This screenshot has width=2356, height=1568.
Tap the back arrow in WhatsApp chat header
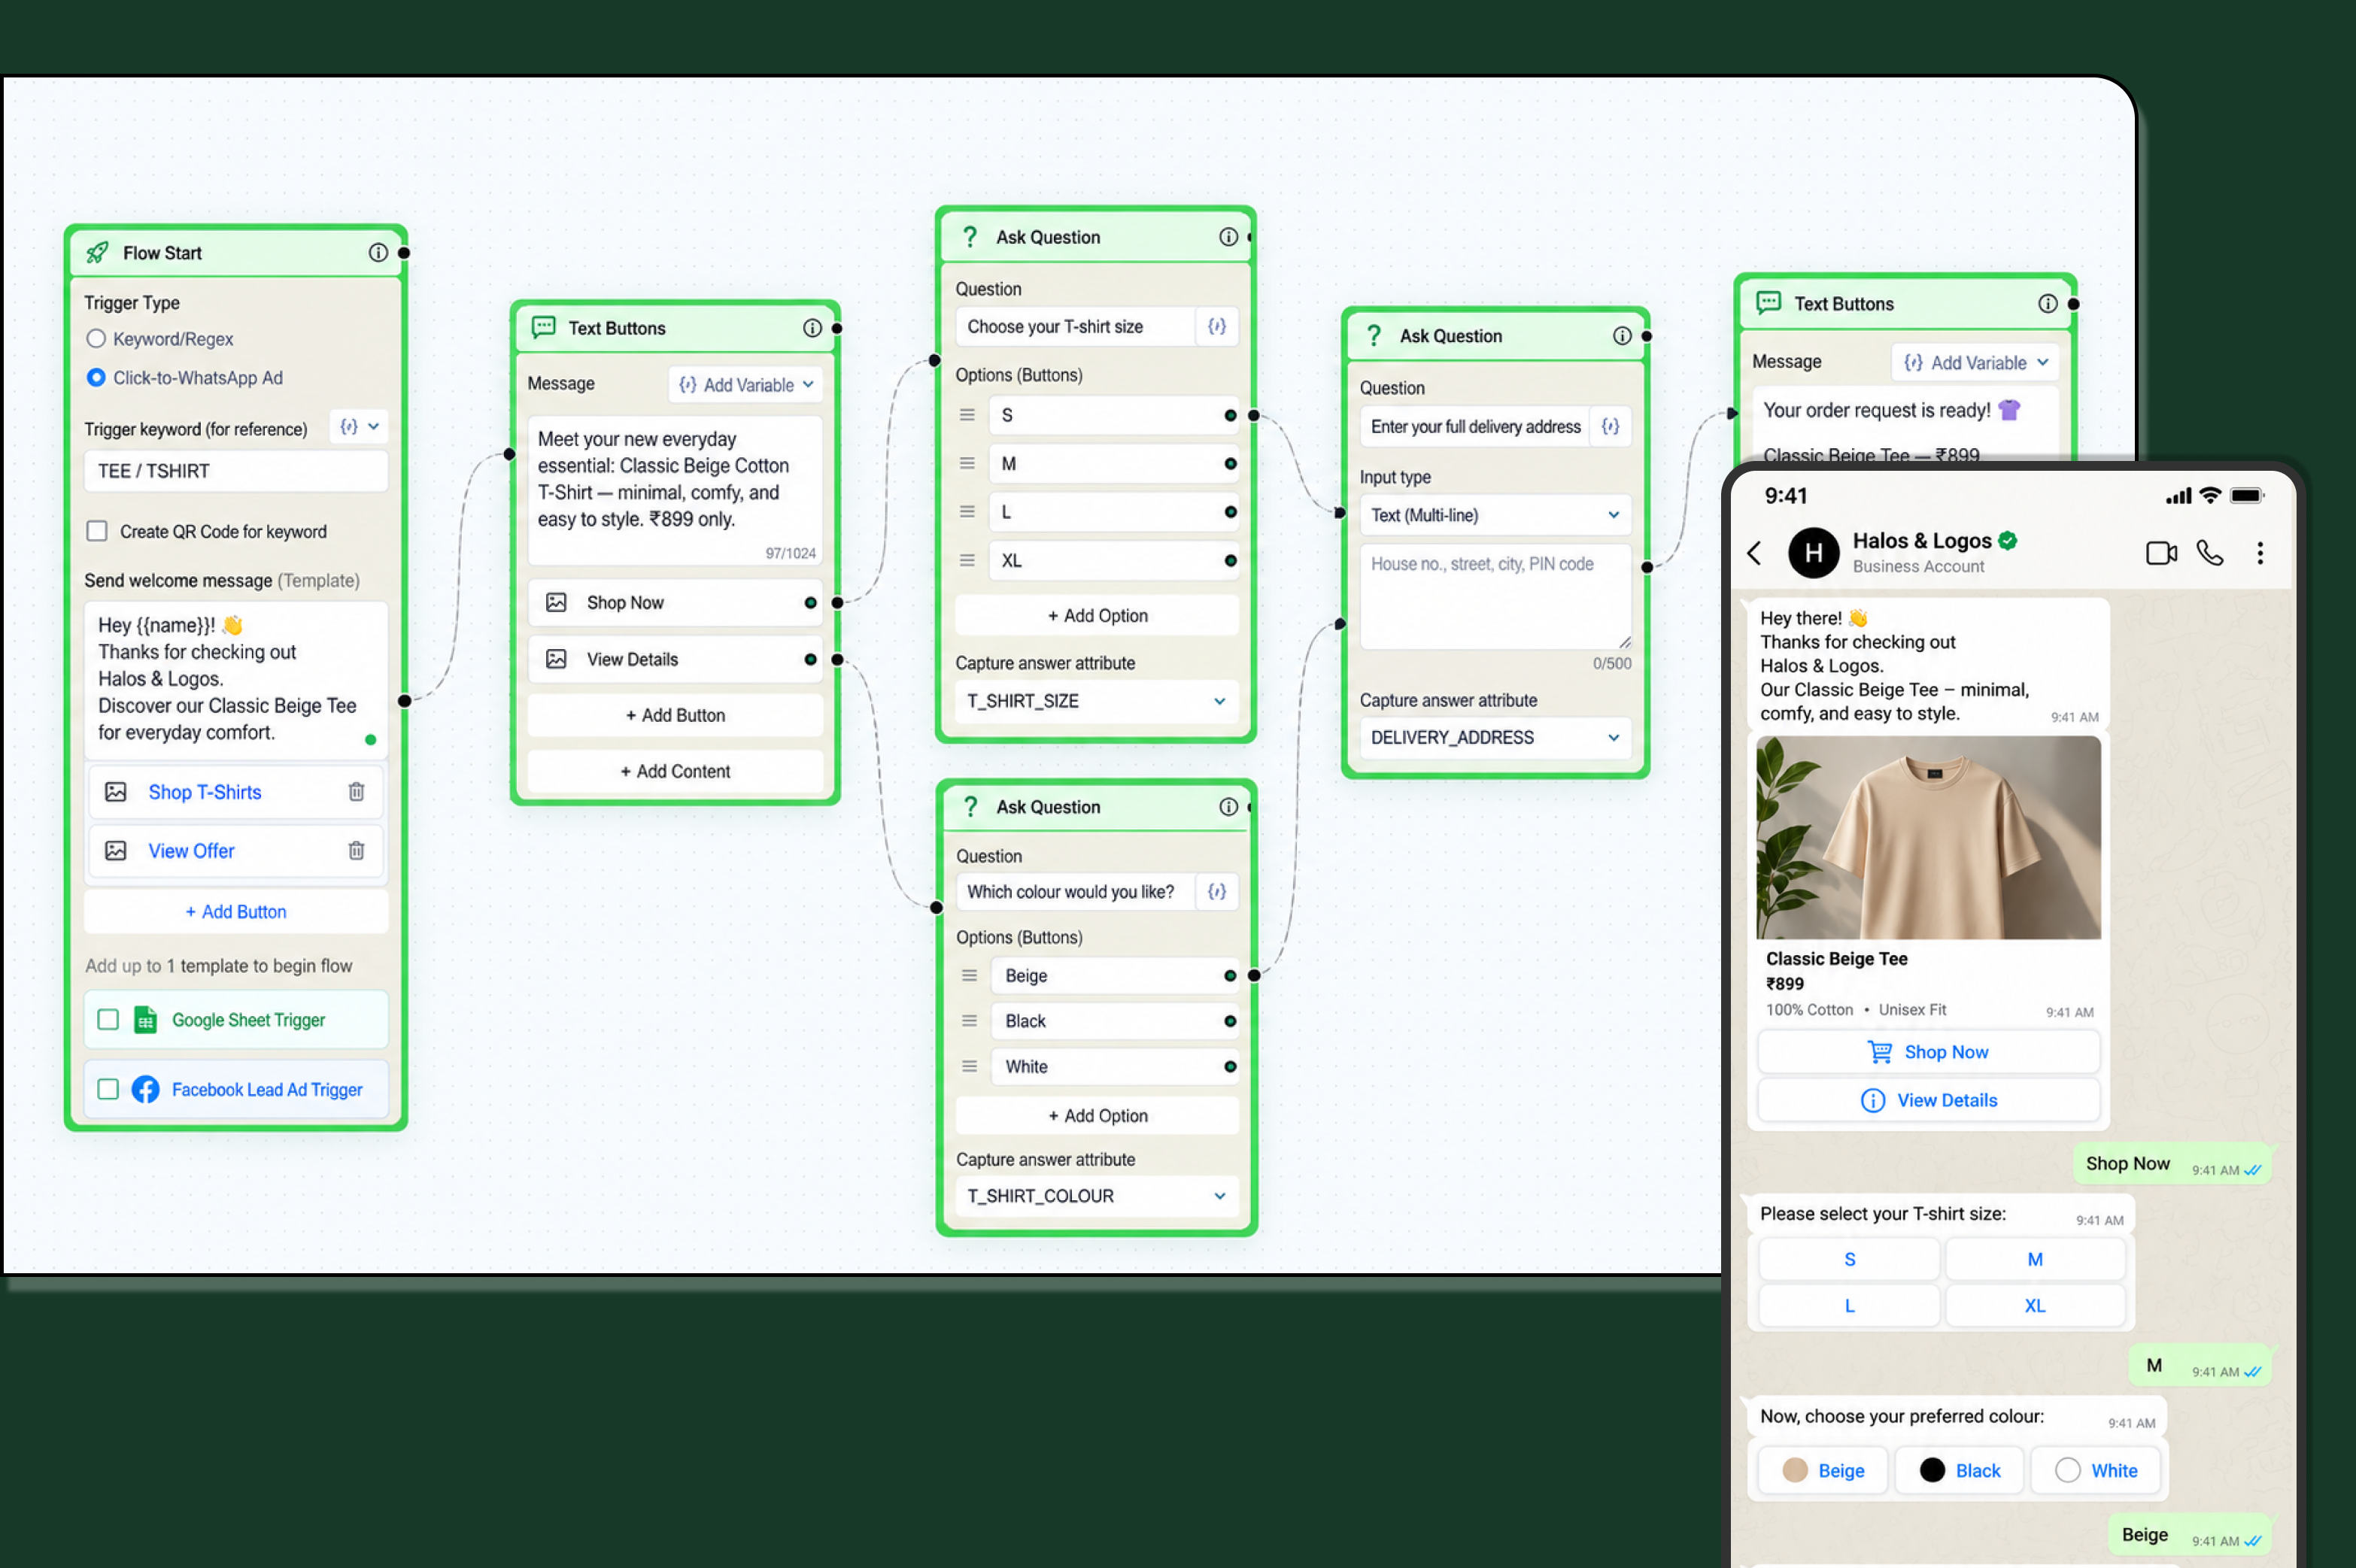click(1754, 553)
